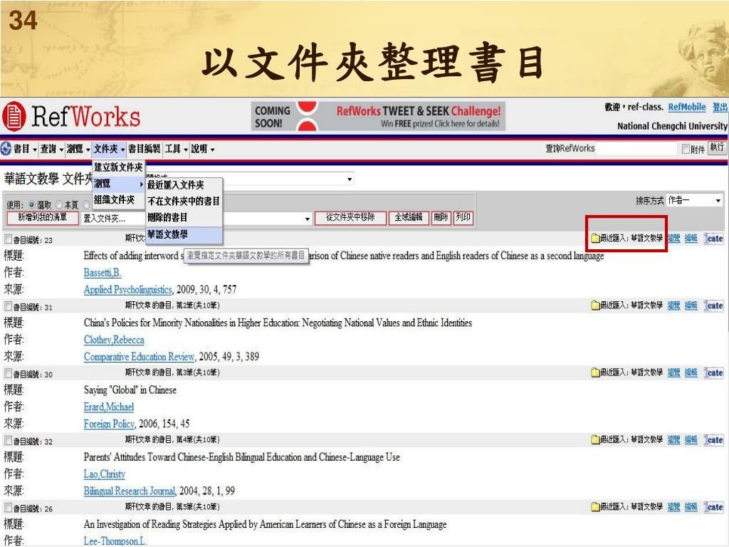
Task: Click folder icon in record 26 row
Action: [x=595, y=506]
